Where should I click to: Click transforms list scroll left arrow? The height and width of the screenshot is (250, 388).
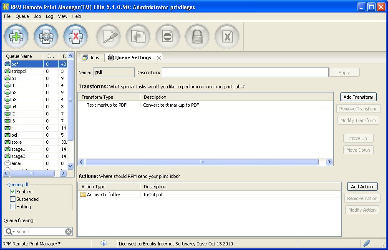click(81, 162)
